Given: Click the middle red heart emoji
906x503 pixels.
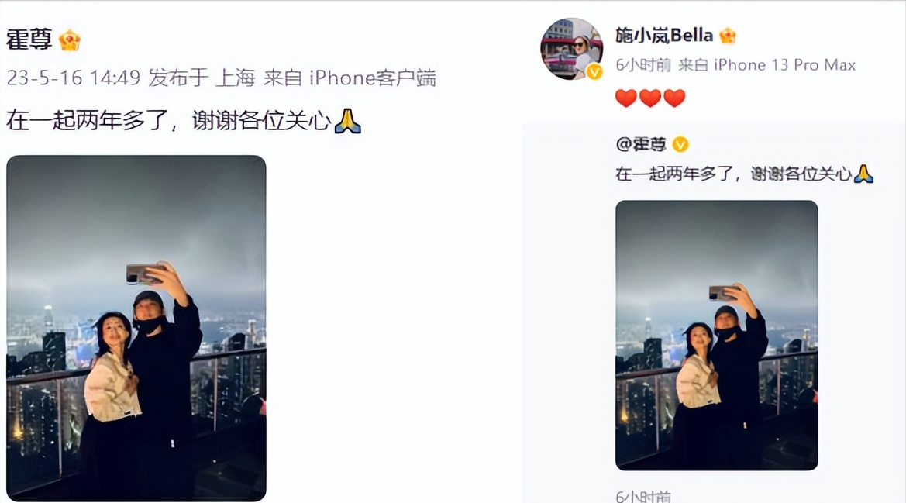Looking at the screenshot, I should point(650,98).
